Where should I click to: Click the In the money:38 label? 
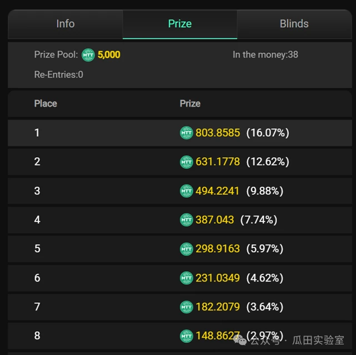[265, 55]
